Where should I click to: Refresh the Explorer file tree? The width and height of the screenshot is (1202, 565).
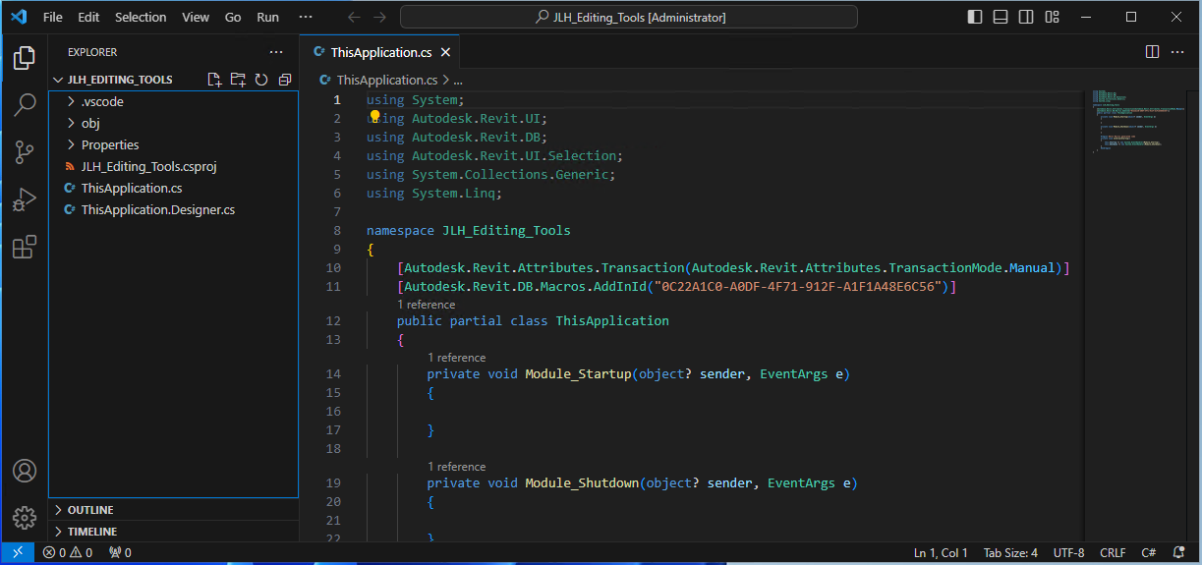pos(261,80)
